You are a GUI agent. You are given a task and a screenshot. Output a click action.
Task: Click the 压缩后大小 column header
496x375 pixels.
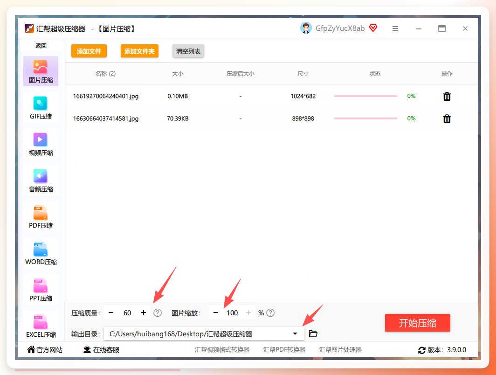point(240,74)
